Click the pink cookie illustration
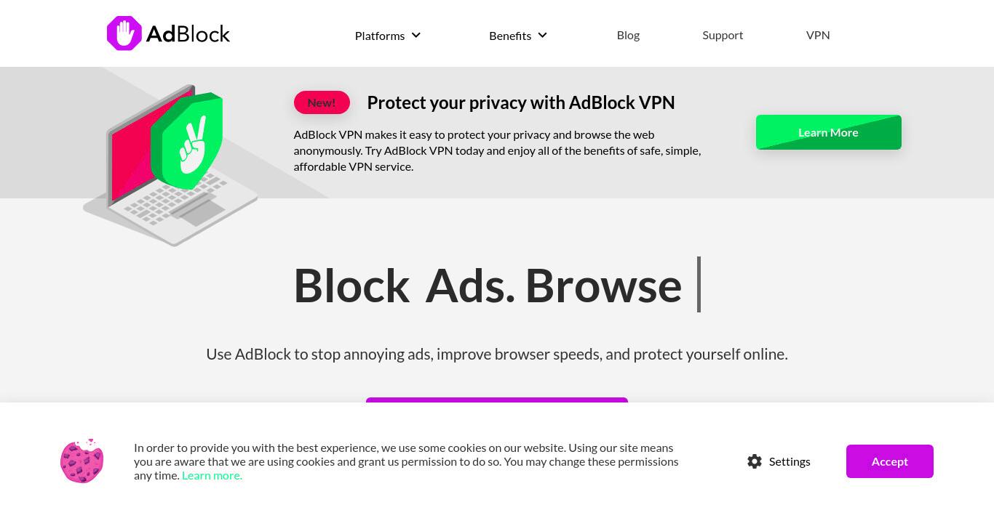 pos(82,461)
